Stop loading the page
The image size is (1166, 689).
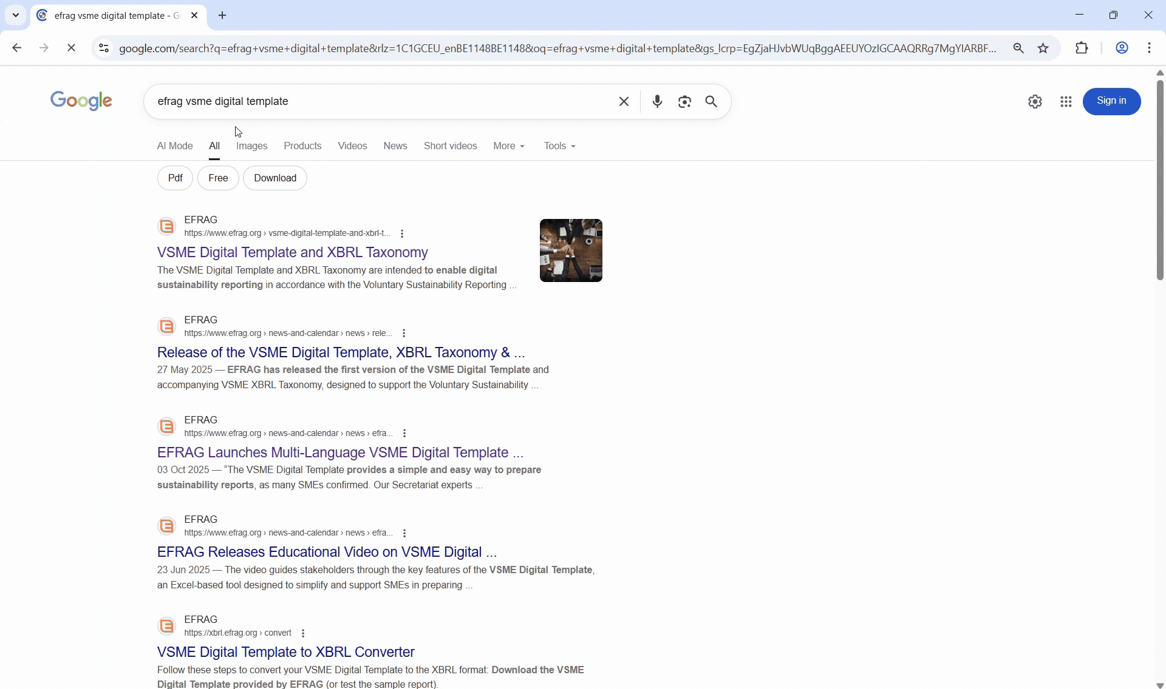71,48
